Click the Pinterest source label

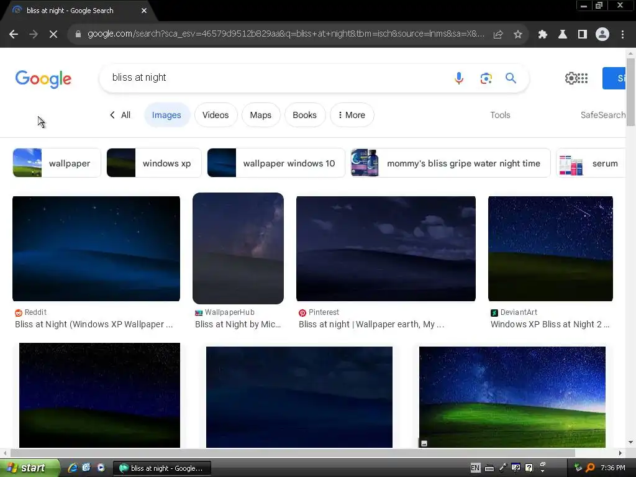pyautogui.click(x=324, y=312)
